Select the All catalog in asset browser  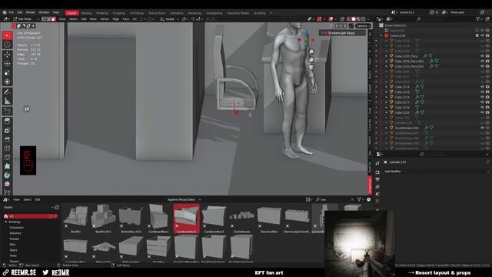[31, 216]
